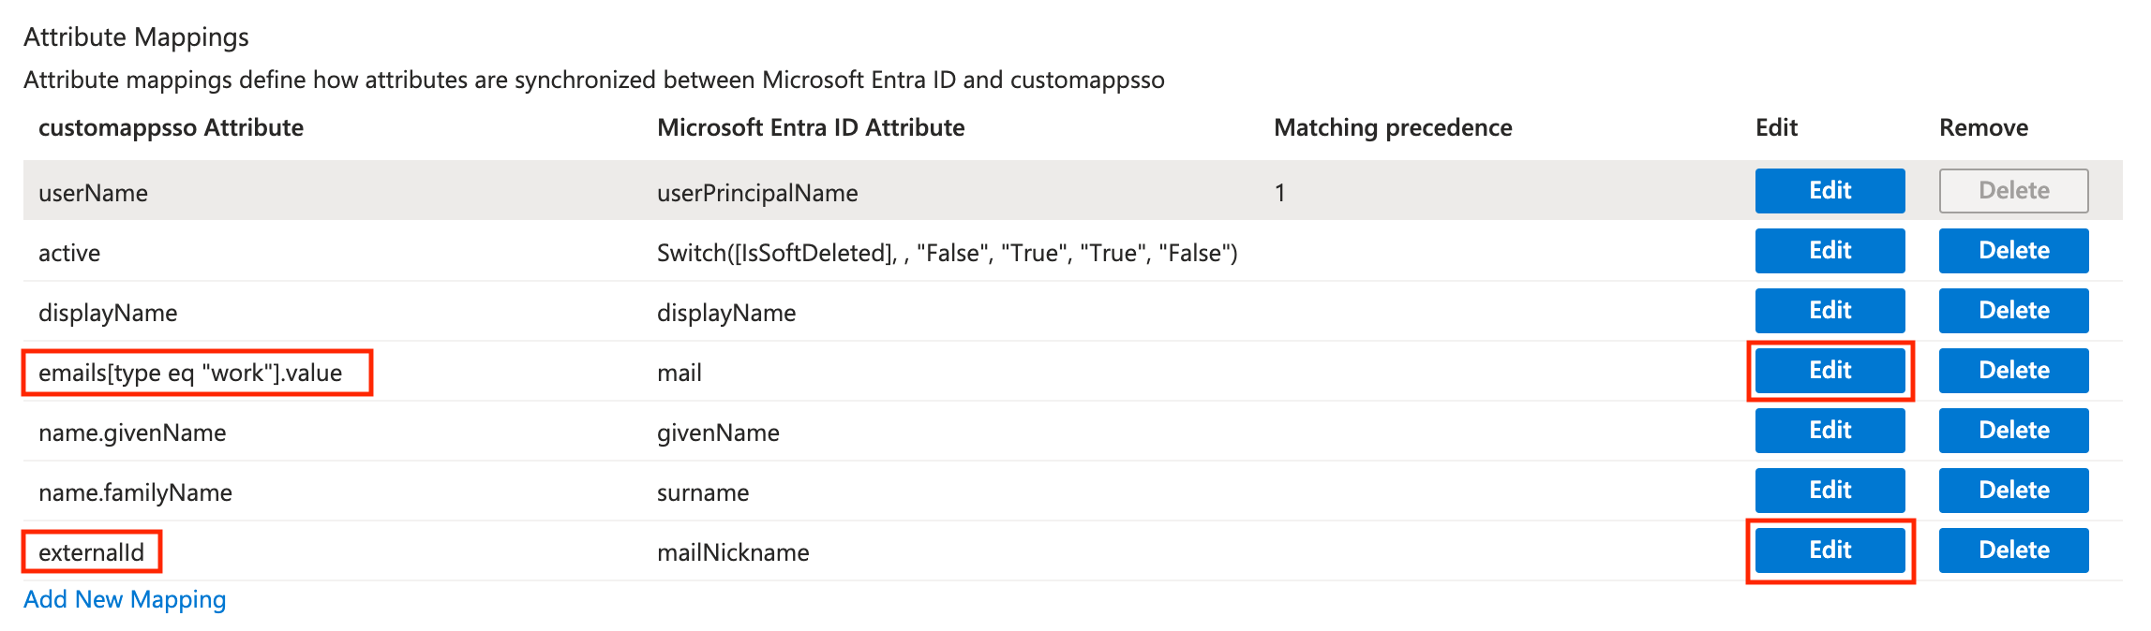
Task: Delete the name.familyName mapping
Action: (x=2013, y=491)
